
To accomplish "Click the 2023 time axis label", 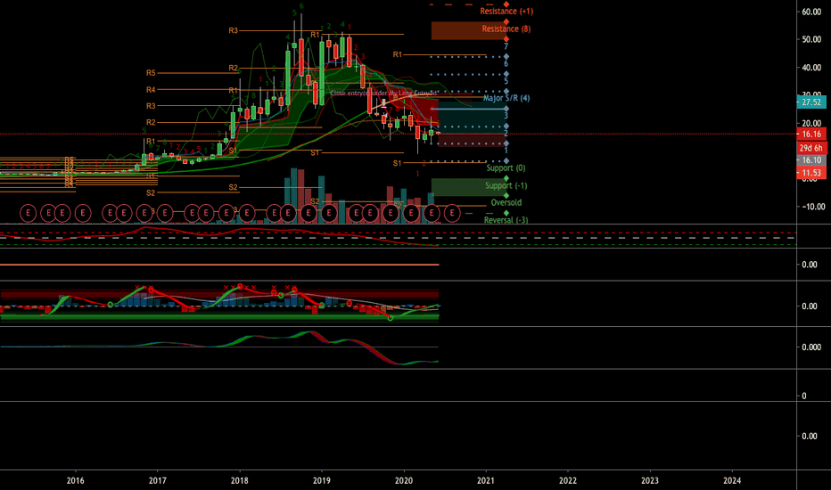I will (650, 480).
